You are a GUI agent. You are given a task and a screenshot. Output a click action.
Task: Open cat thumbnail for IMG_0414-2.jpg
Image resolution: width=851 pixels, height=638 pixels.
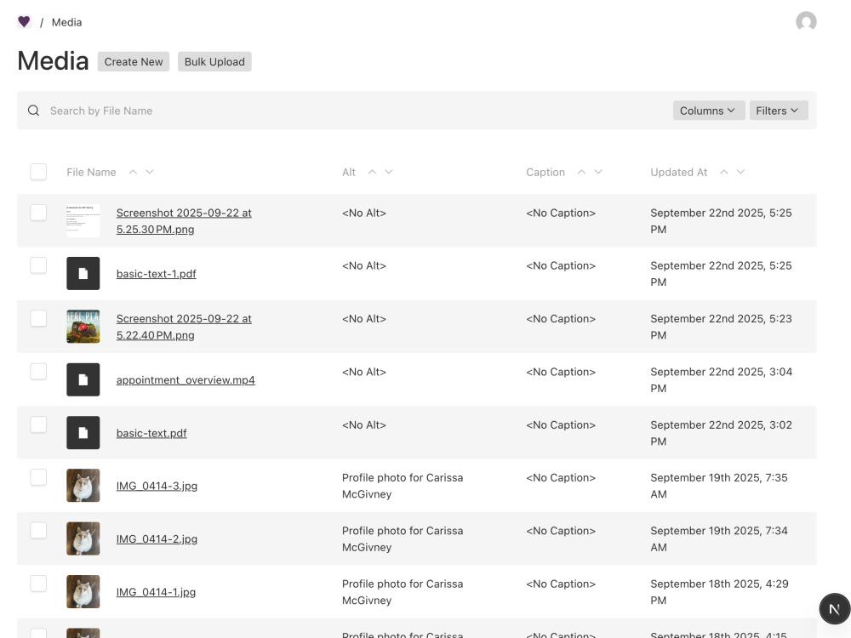click(83, 538)
